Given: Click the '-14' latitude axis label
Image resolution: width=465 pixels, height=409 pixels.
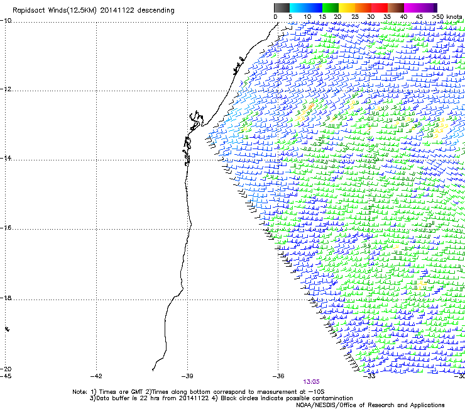Looking at the screenshot, I should (6, 158).
